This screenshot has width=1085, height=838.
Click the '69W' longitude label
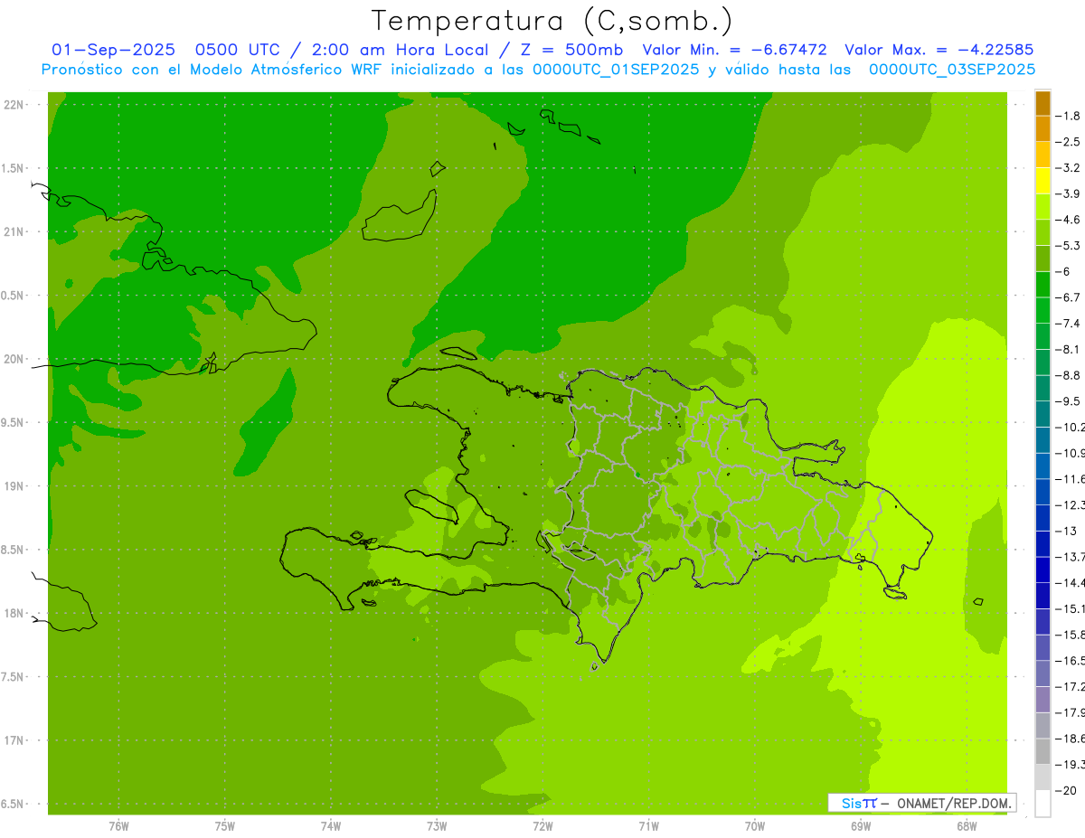861,825
